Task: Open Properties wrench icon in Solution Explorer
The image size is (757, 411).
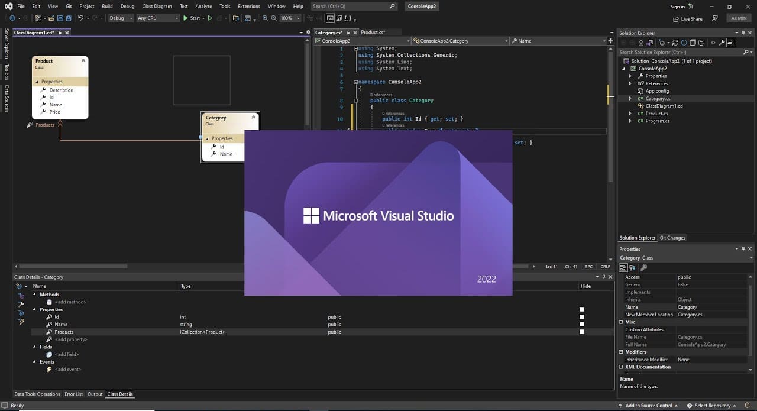Action: tap(722, 43)
